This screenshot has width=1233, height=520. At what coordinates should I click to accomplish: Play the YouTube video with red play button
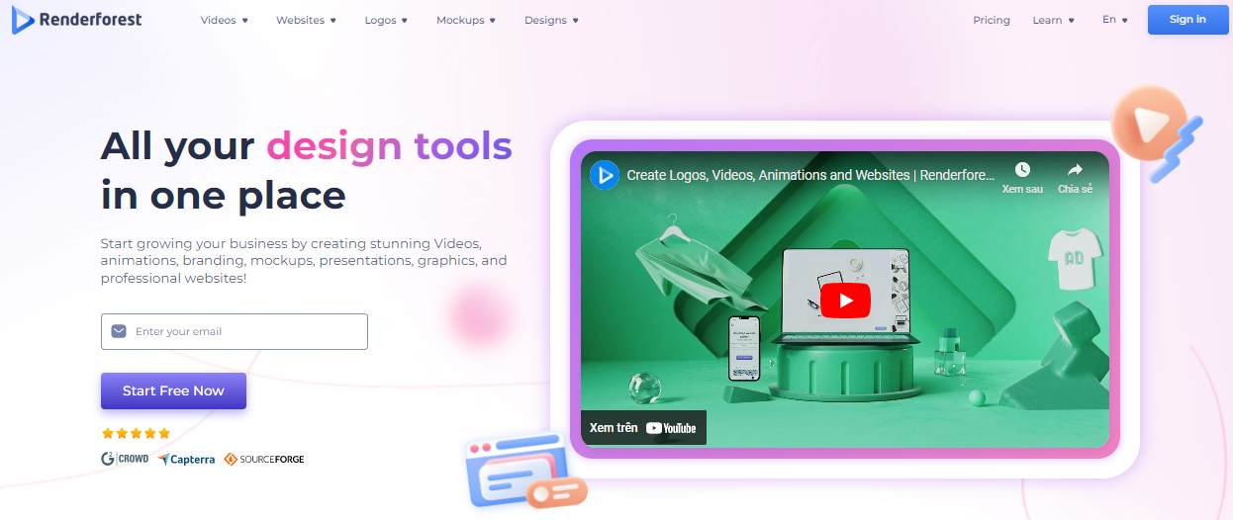845,301
